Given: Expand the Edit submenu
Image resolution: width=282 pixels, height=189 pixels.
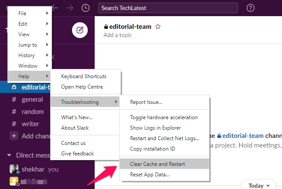Looking at the screenshot, I should coord(30,24).
